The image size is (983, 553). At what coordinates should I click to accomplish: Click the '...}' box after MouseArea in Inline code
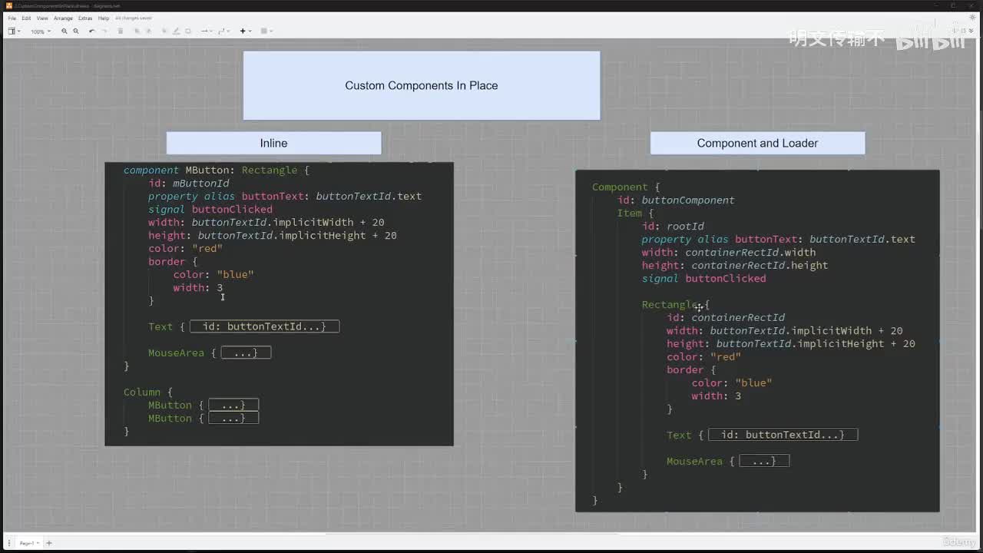click(246, 353)
